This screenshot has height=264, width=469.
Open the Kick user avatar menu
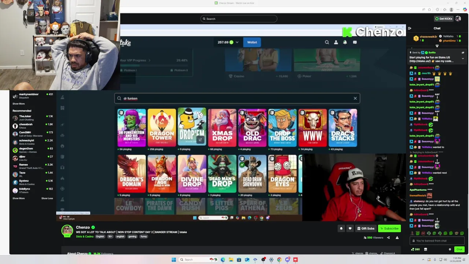[x=458, y=19]
